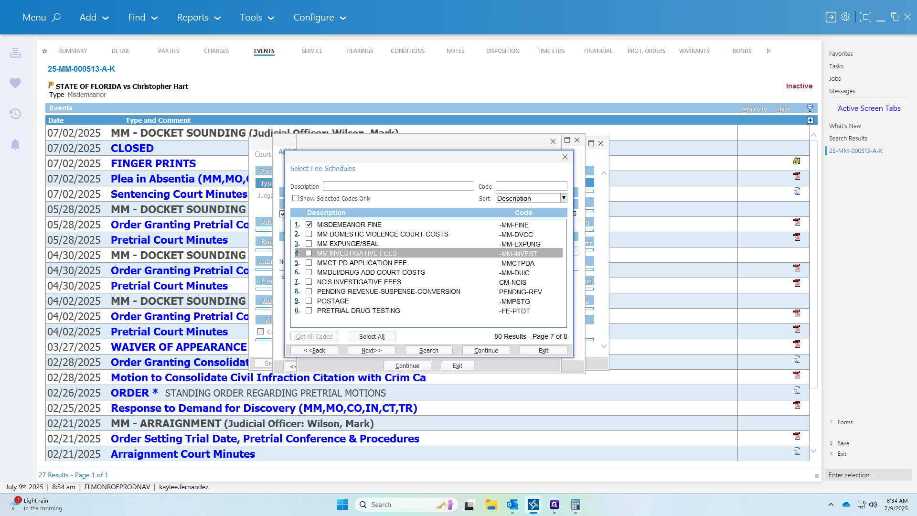Enable Show Selected Codes Only
Screen dimensions: 917x516
[x=296, y=198]
